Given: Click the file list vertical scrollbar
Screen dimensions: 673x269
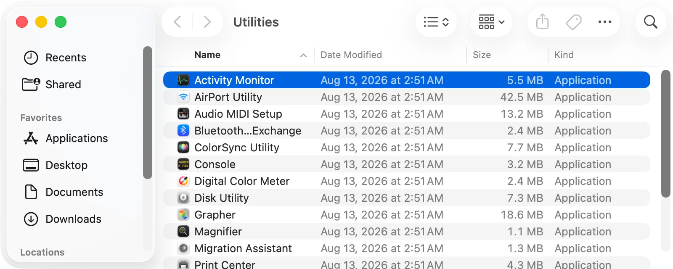Looking at the screenshot, I should [x=665, y=134].
